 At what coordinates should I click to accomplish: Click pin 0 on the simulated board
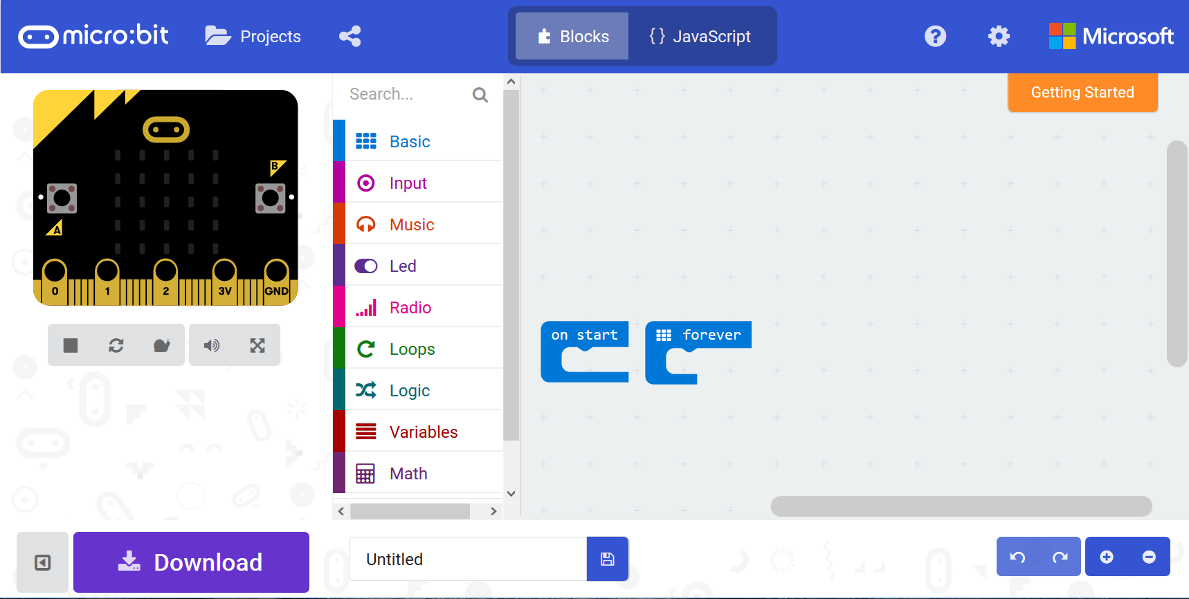[x=55, y=282]
